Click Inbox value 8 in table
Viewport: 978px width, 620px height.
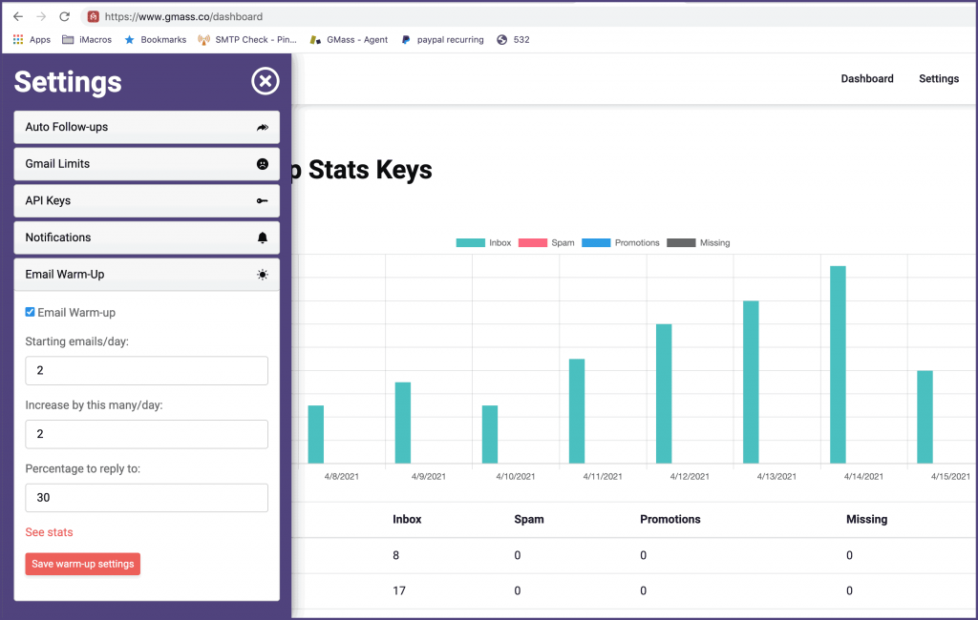pyautogui.click(x=396, y=555)
